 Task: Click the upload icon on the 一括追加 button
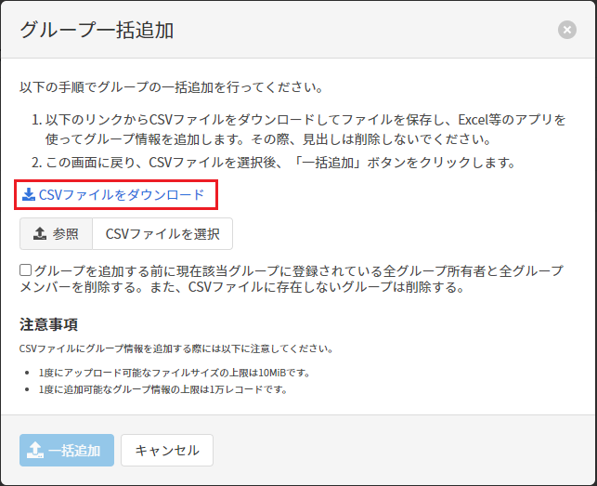(34, 450)
